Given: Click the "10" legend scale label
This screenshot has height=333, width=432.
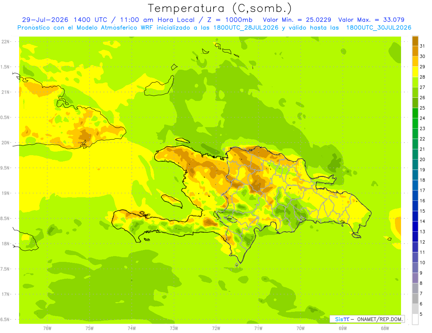Looking at the screenshot, I should [x=422, y=263].
